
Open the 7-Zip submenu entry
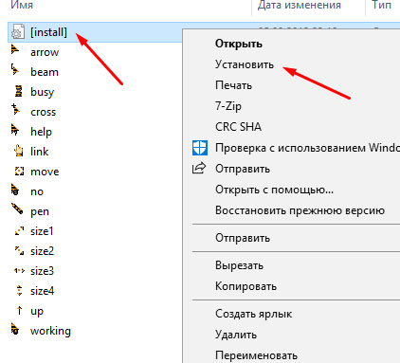228,106
